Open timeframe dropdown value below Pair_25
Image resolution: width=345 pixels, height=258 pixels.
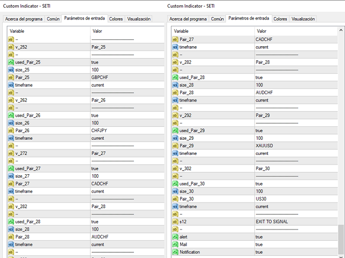127,85
